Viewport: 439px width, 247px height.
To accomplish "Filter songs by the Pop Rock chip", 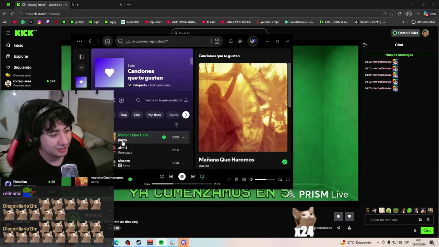I will tap(154, 115).
